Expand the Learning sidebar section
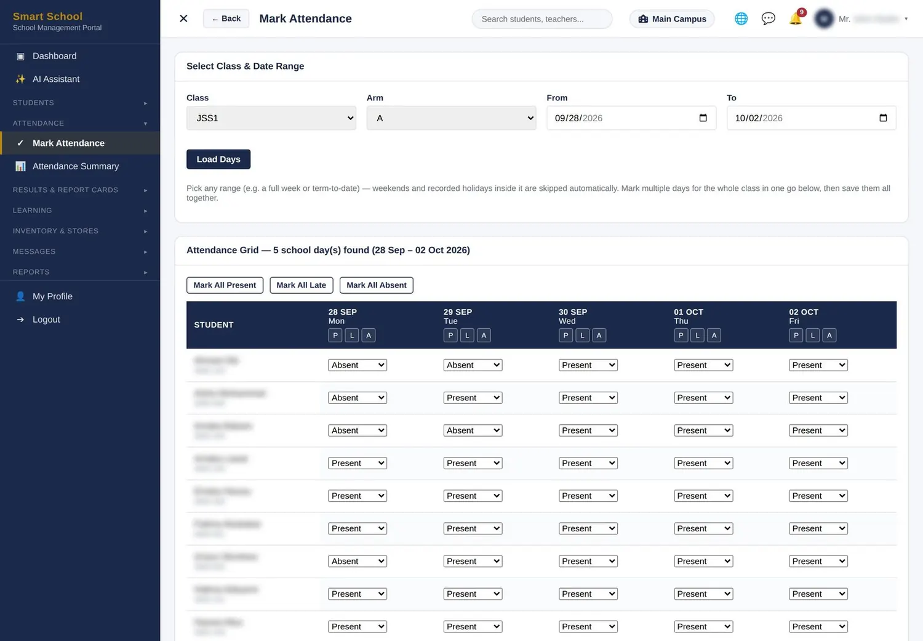Viewport: 923px width, 641px height. point(80,211)
